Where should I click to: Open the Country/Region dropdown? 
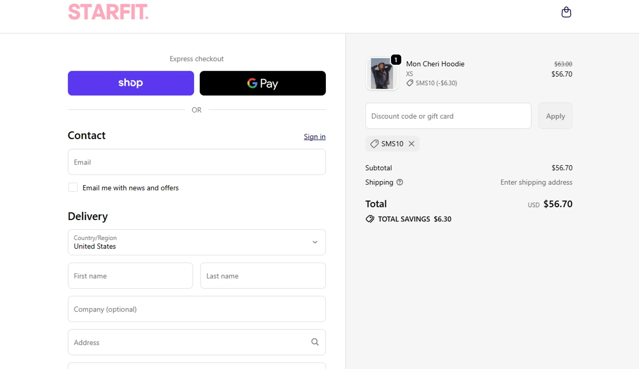(197, 242)
